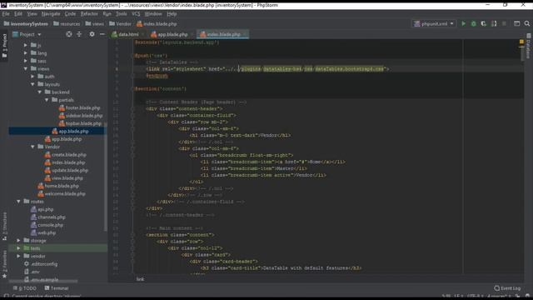Open the Code menu
533x300 pixels.
[70, 14]
